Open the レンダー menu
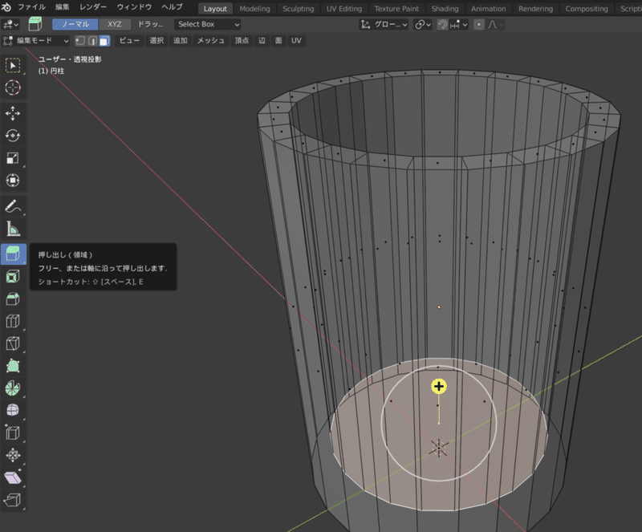 click(93, 7)
